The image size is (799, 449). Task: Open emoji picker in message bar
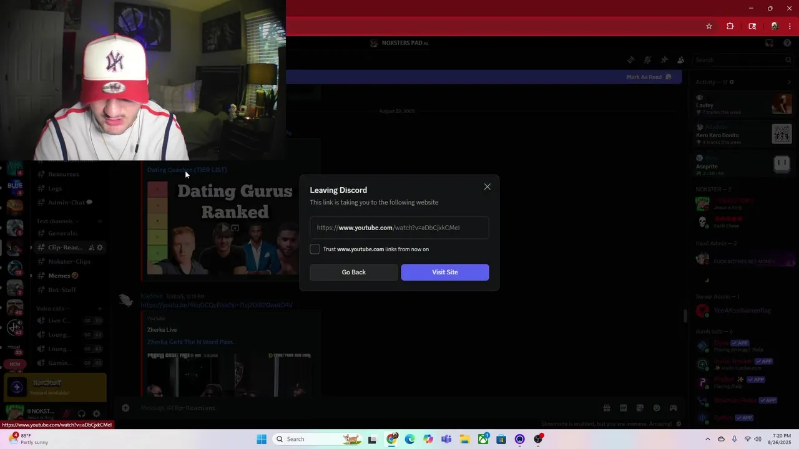pos(657,408)
